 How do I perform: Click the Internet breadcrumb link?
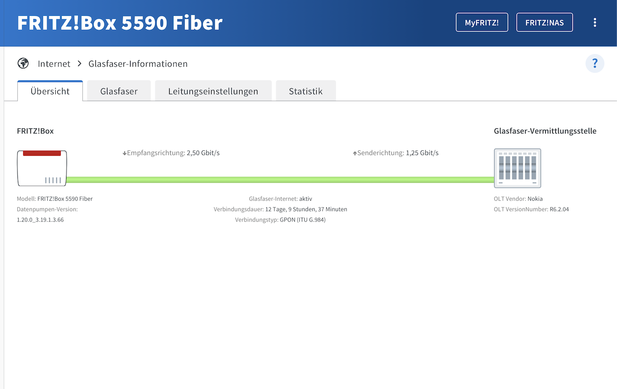click(x=54, y=64)
